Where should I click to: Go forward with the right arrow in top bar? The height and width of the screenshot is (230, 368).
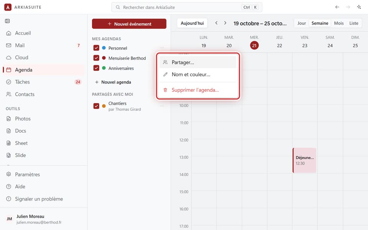tap(348, 7)
